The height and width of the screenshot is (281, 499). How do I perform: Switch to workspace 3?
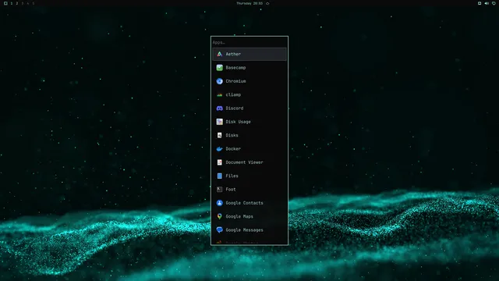pos(23,3)
